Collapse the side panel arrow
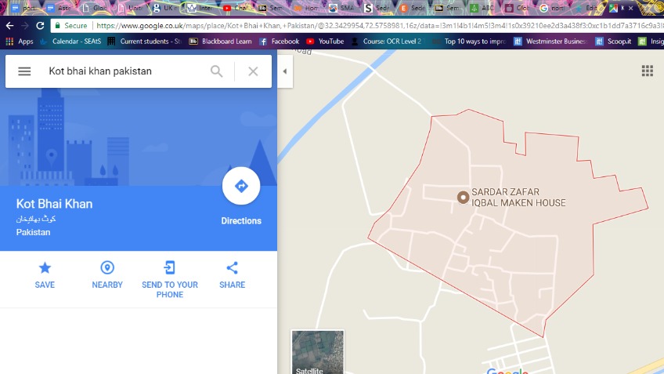Viewport: 664px width, 374px height. (285, 71)
